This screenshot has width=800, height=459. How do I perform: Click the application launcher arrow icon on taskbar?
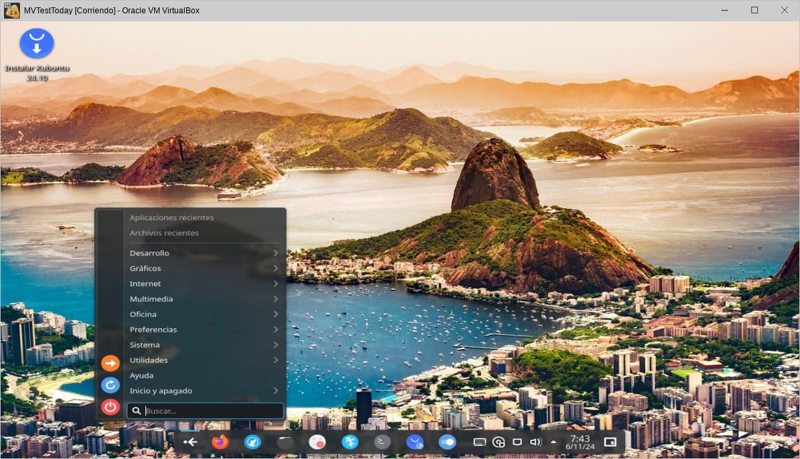tap(190, 442)
